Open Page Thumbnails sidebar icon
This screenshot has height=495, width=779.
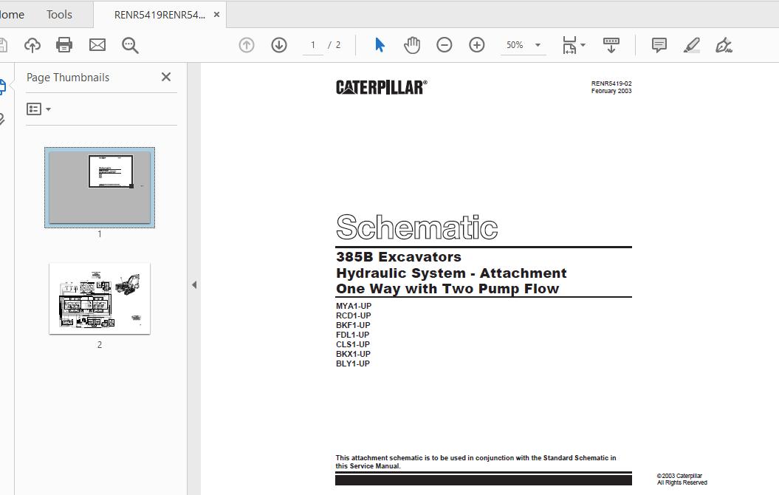pyautogui.click(x=2, y=86)
